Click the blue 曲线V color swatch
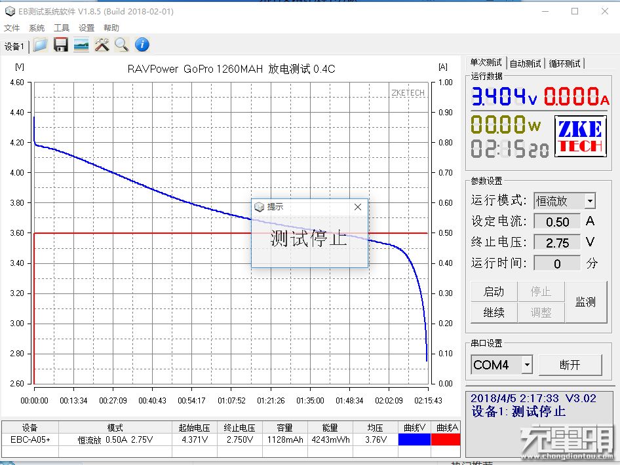 [x=414, y=439]
